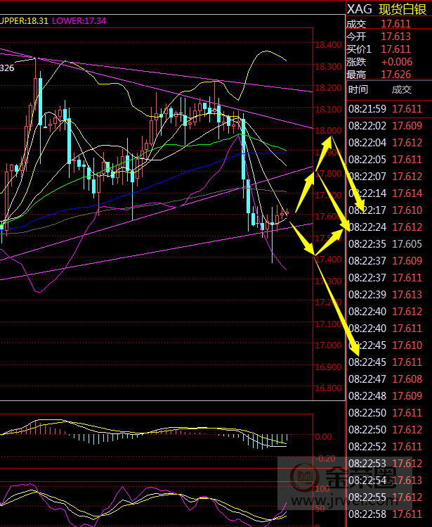The image size is (432, 527).
Task: Click the 时间 column header
Action: click(x=358, y=90)
